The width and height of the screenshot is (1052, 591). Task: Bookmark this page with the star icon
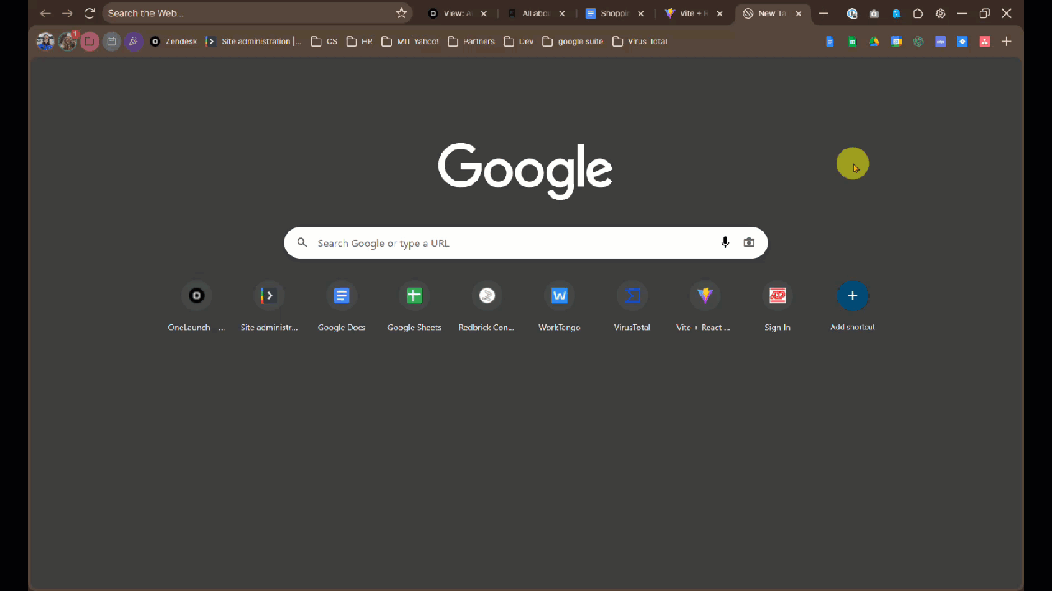coord(401,13)
